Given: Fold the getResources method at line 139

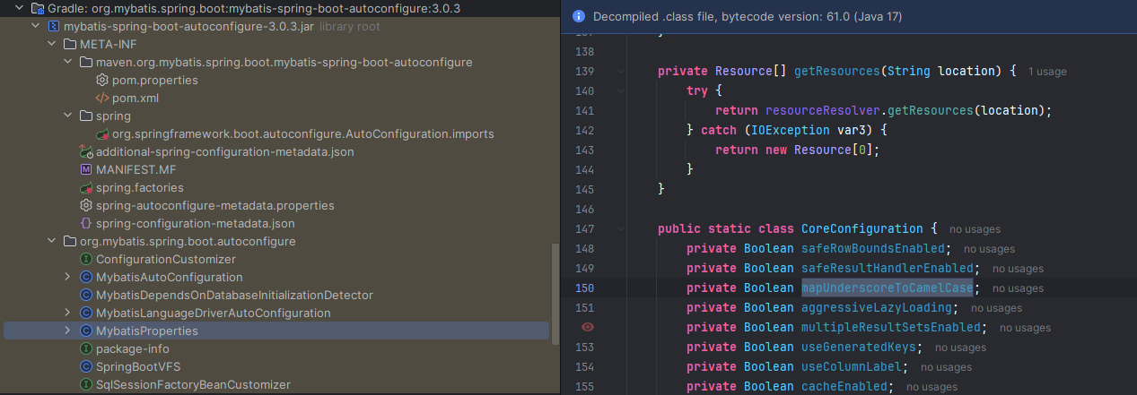Looking at the screenshot, I should 619,71.
